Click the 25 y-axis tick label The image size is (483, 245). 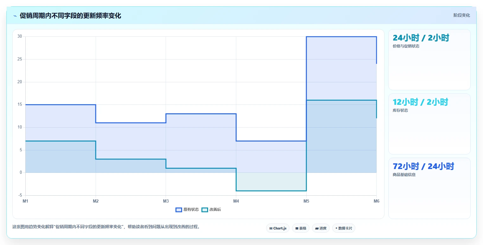[x=20, y=59]
